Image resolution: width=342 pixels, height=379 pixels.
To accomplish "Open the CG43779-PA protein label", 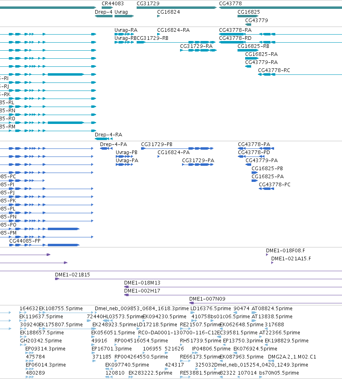I will click(x=262, y=161).
